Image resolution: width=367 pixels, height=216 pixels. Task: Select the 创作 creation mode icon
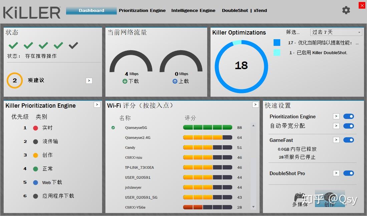coord(329,197)
